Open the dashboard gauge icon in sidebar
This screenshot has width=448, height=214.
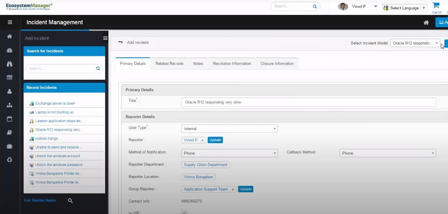pyautogui.click(x=10, y=50)
